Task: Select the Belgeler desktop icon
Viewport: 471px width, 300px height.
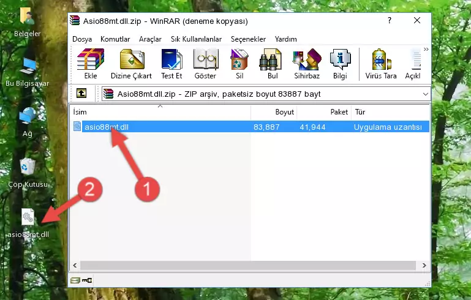Action: pos(27,22)
